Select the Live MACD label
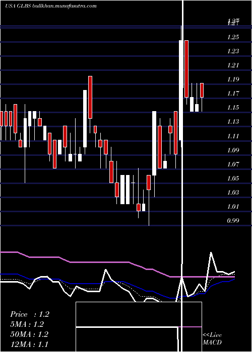 click(x=212, y=338)
